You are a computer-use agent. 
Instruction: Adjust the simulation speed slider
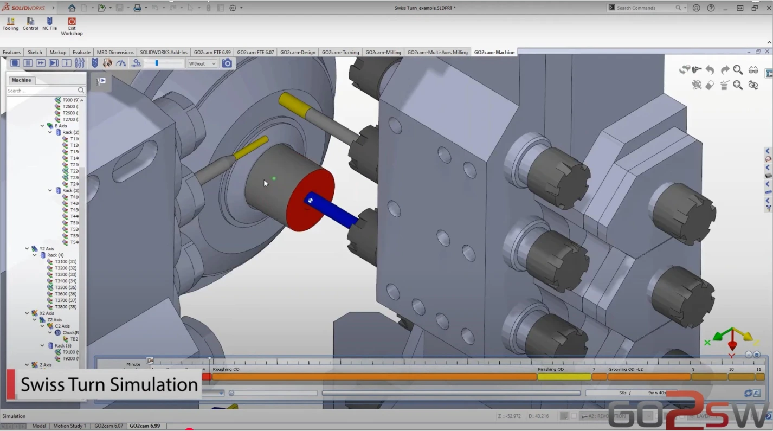pyautogui.click(x=157, y=63)
